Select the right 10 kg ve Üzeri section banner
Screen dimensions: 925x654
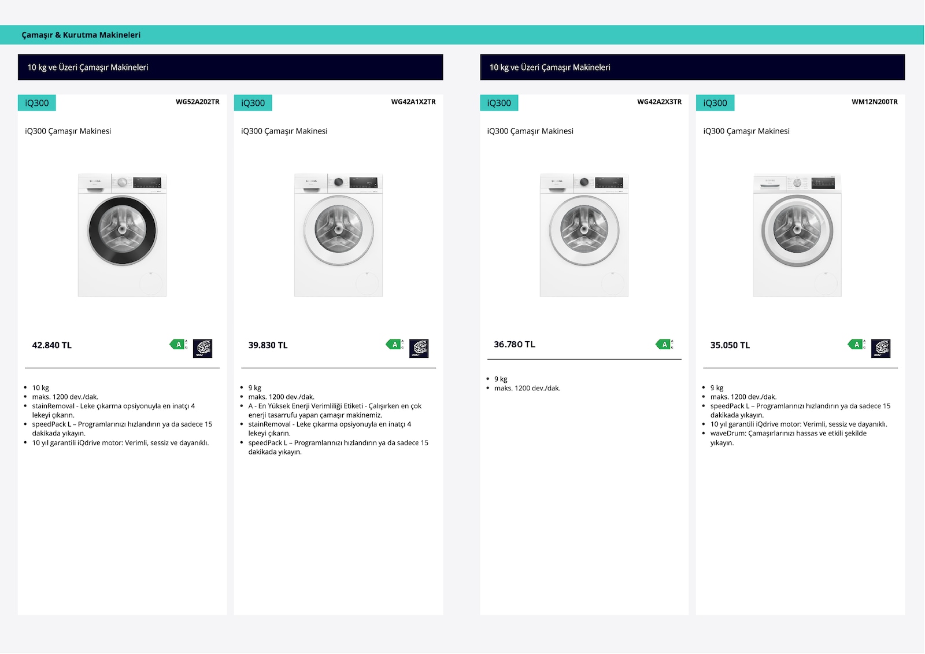pos(693,67)
